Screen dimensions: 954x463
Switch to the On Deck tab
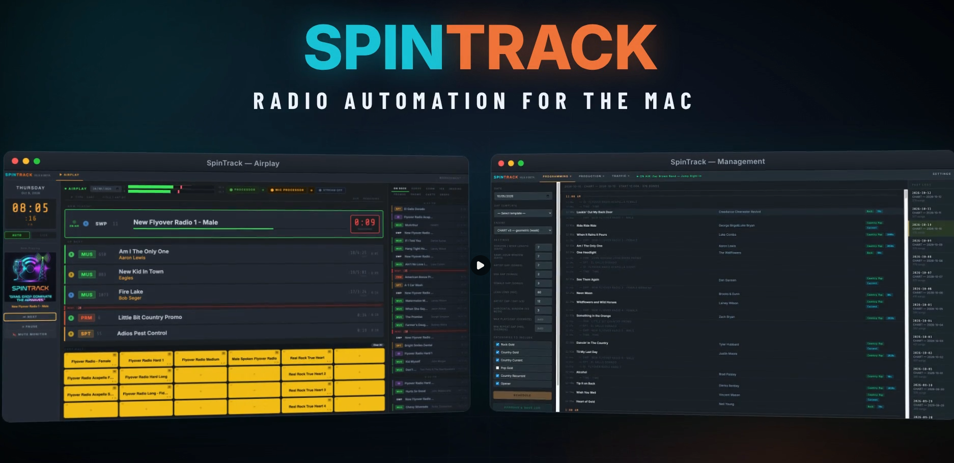pos(400,188)
